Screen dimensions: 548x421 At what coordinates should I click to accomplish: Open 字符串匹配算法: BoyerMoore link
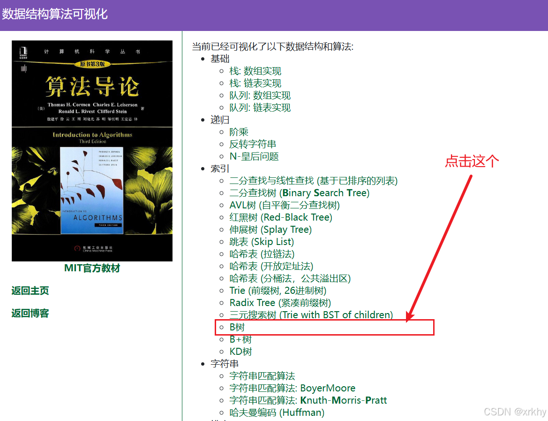[292, 388]
